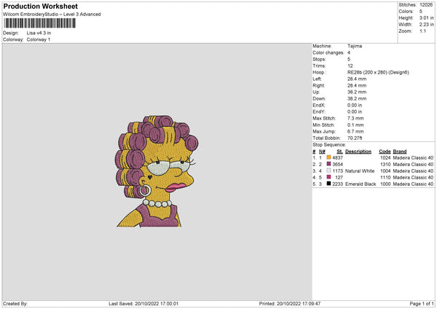Click thread code '1024' in stop sequence

coord(385,158)
